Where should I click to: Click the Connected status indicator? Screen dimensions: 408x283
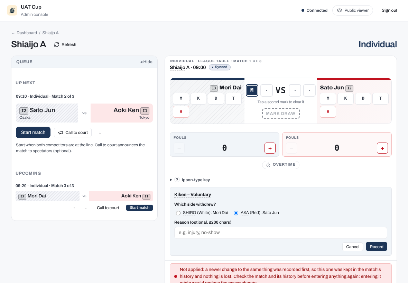tap(314, 10)
